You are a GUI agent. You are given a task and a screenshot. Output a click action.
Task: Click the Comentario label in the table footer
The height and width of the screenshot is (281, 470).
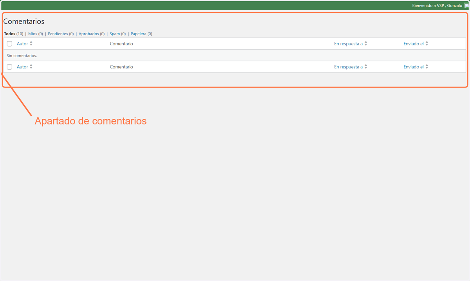point(121,67)
